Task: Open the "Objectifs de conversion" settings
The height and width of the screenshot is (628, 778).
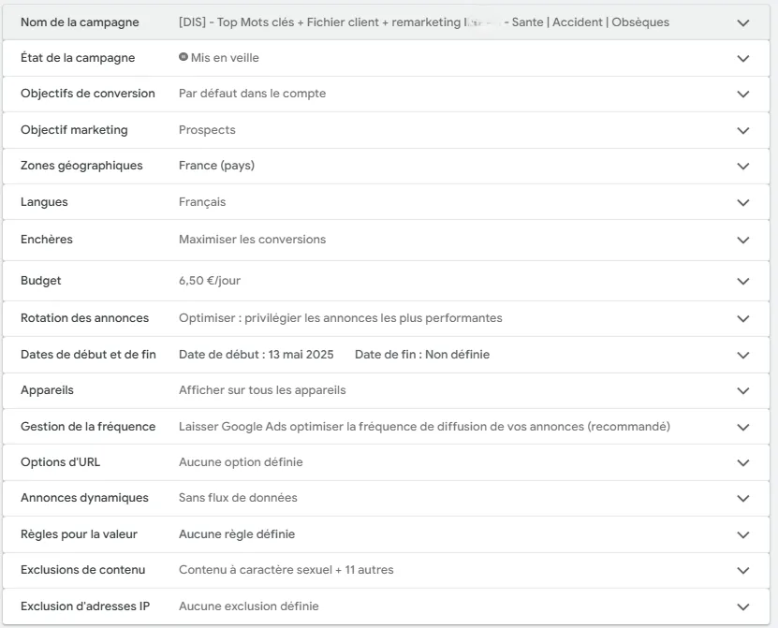Action: pyautogui.click(x=743, y=94)
